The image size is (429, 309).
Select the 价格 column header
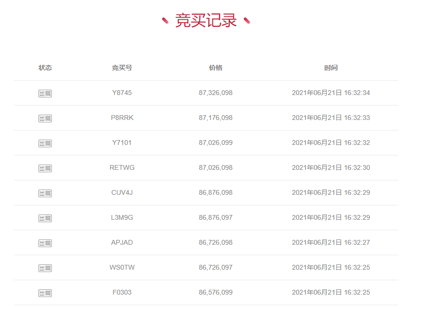(x=216, y=68)
